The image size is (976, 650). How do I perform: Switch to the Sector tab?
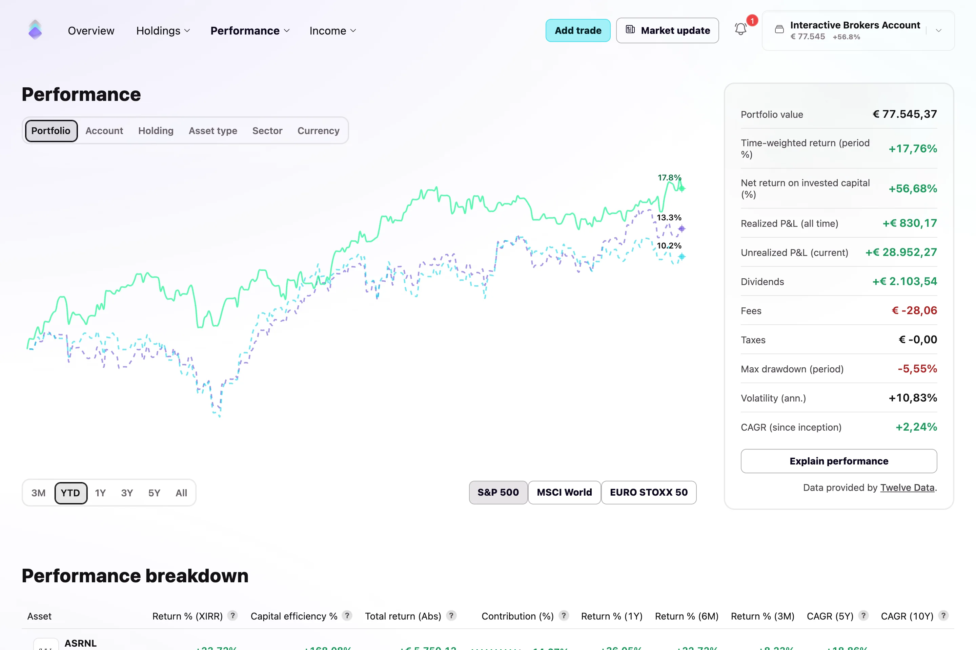tap(267, 131)
